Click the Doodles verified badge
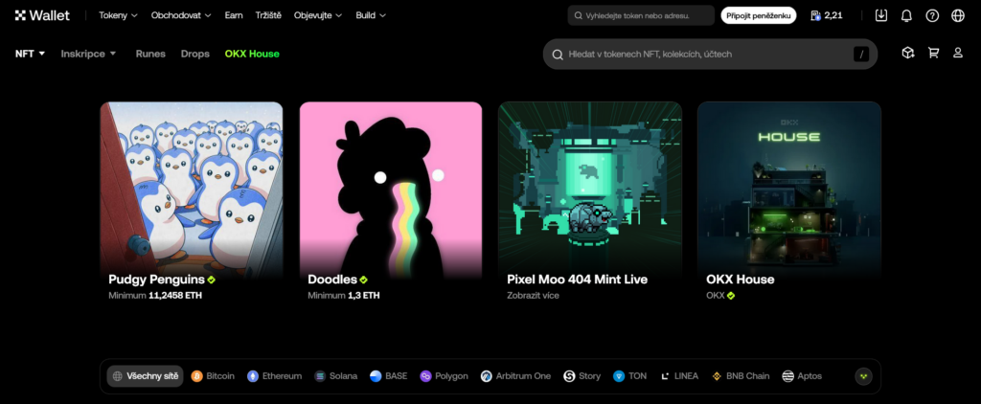This screenshot has width=981, height=404. [363, 280]
